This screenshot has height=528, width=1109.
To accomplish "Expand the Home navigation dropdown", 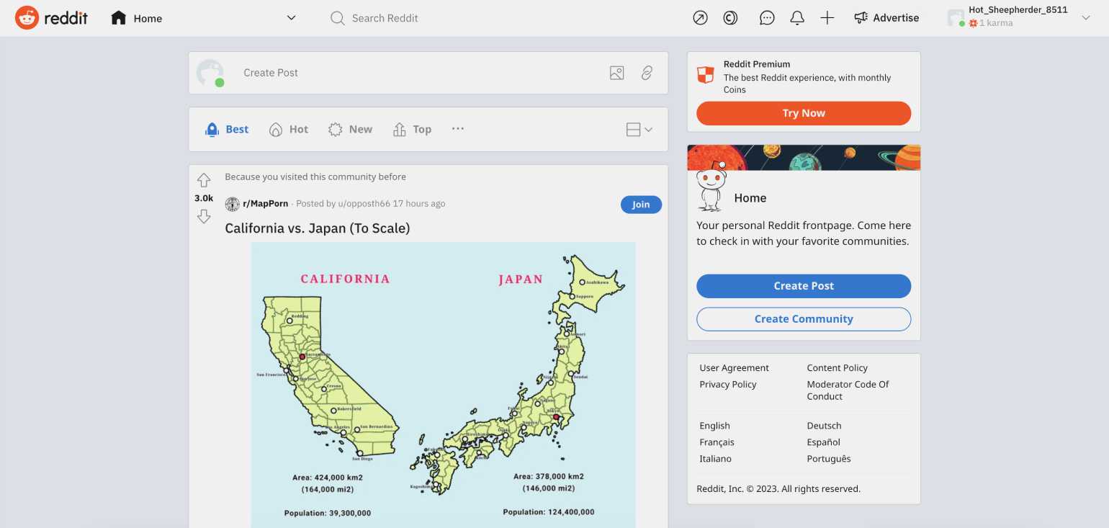I will tap(291, 18).
